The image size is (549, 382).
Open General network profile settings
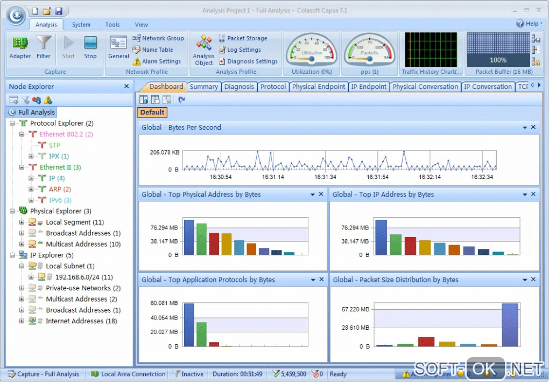point(118,47)
